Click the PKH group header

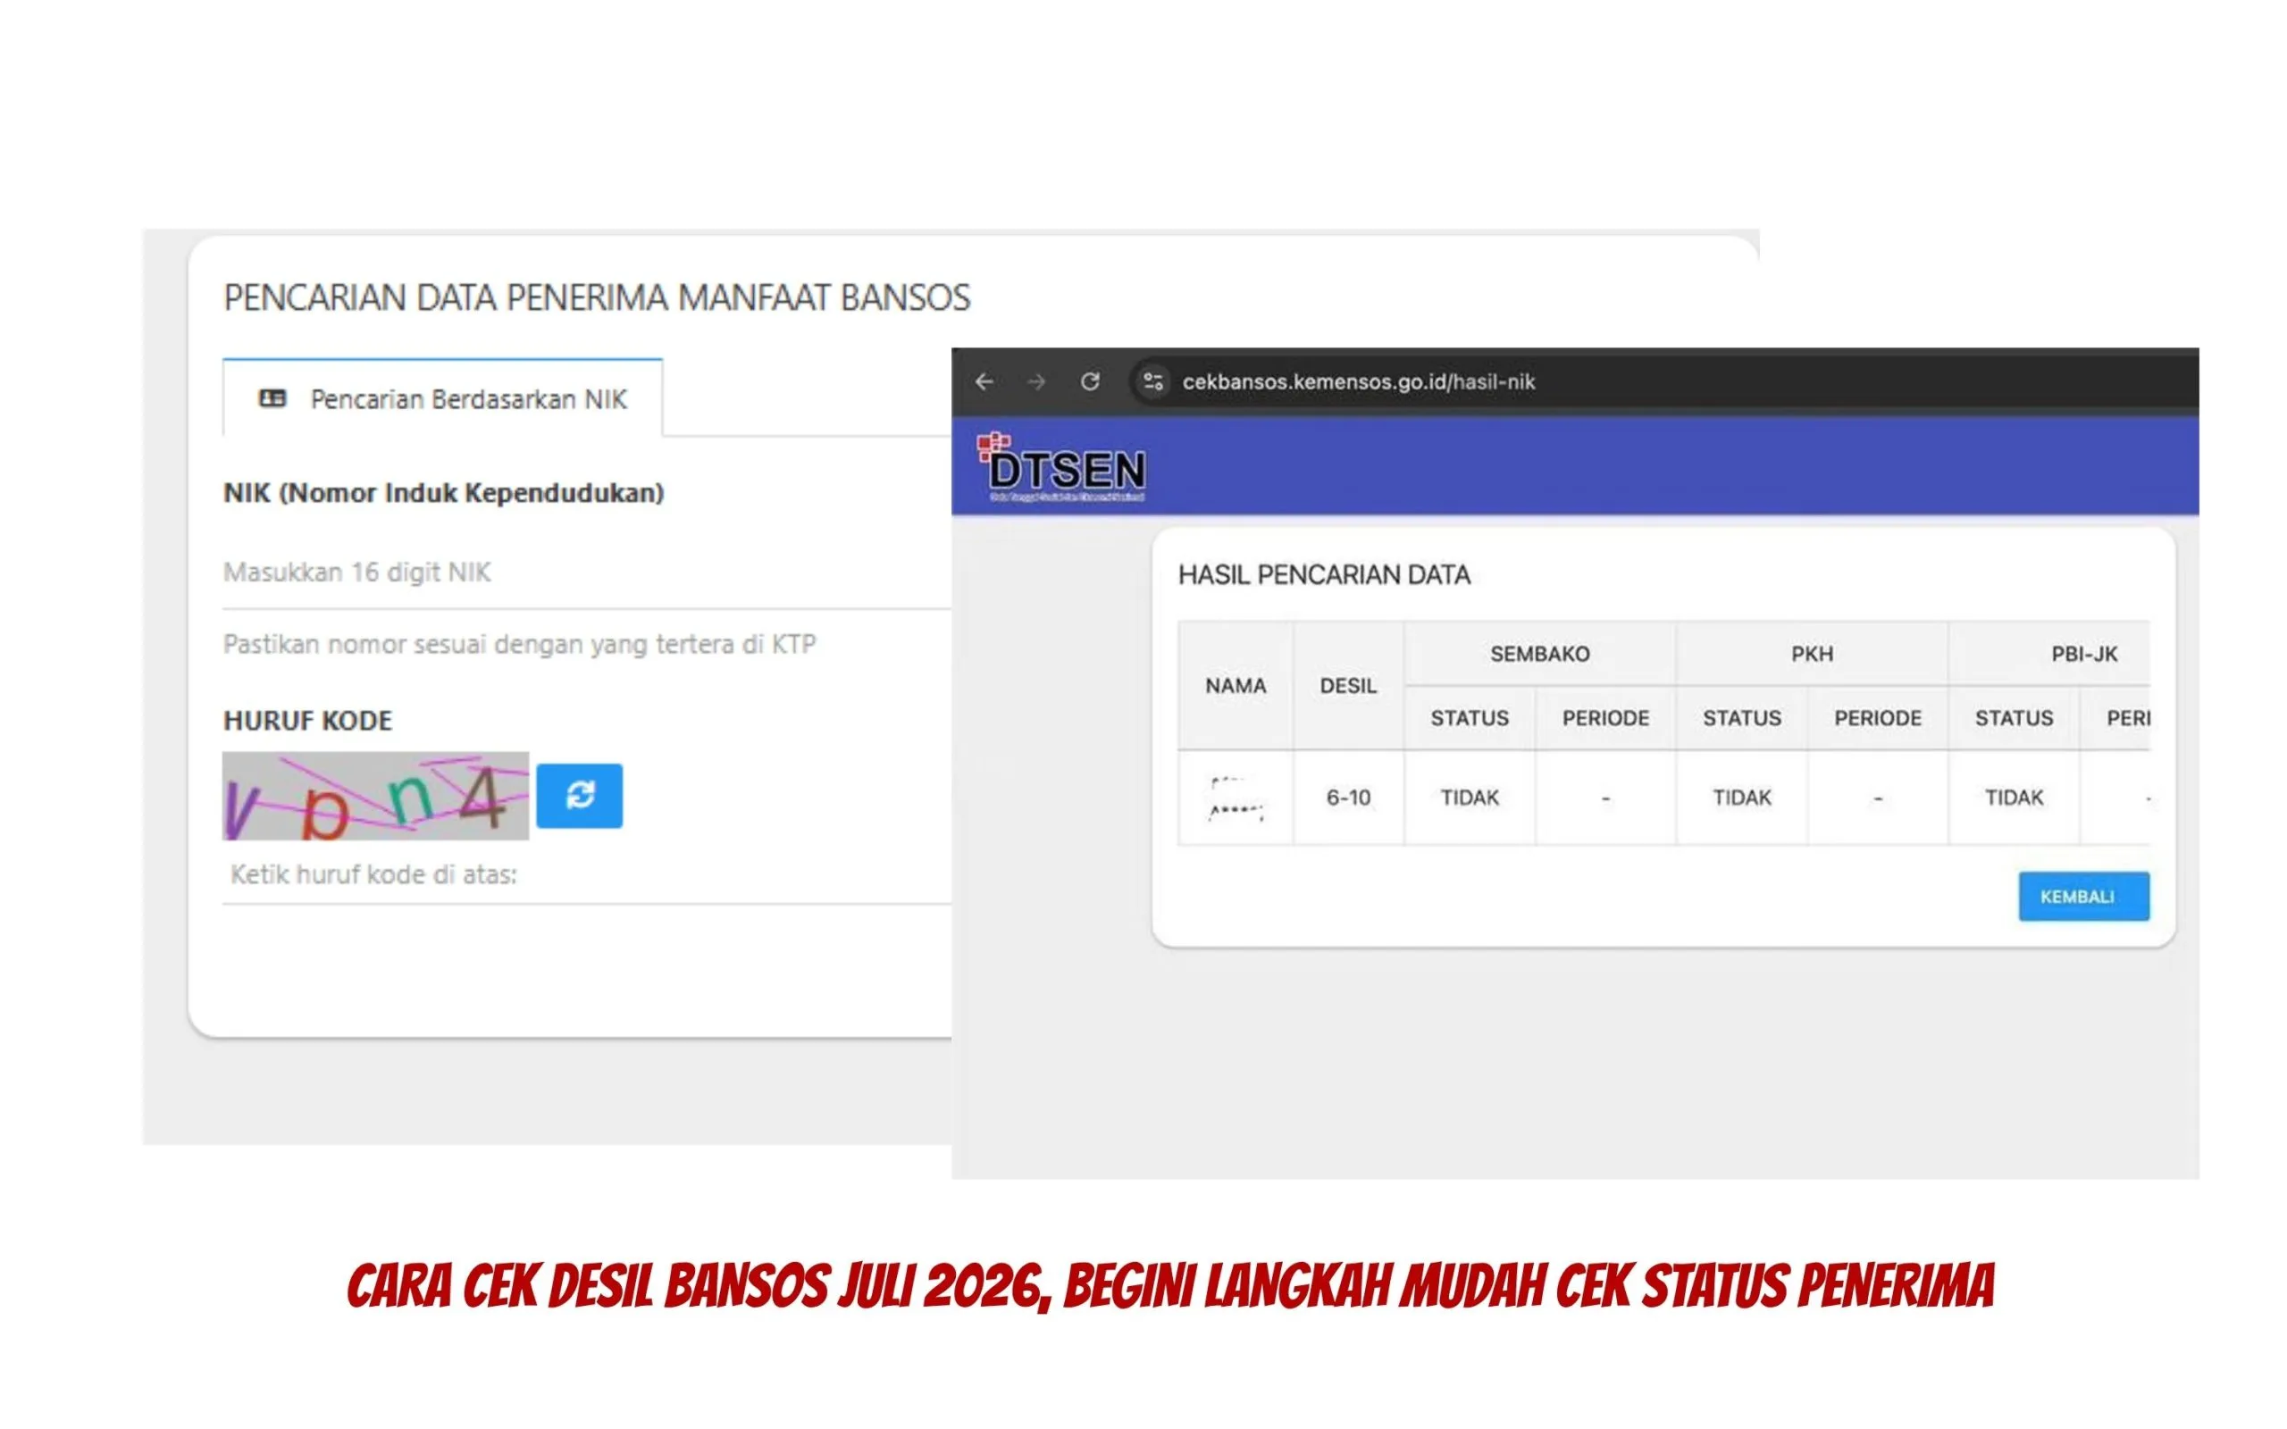click(1812, 654)
